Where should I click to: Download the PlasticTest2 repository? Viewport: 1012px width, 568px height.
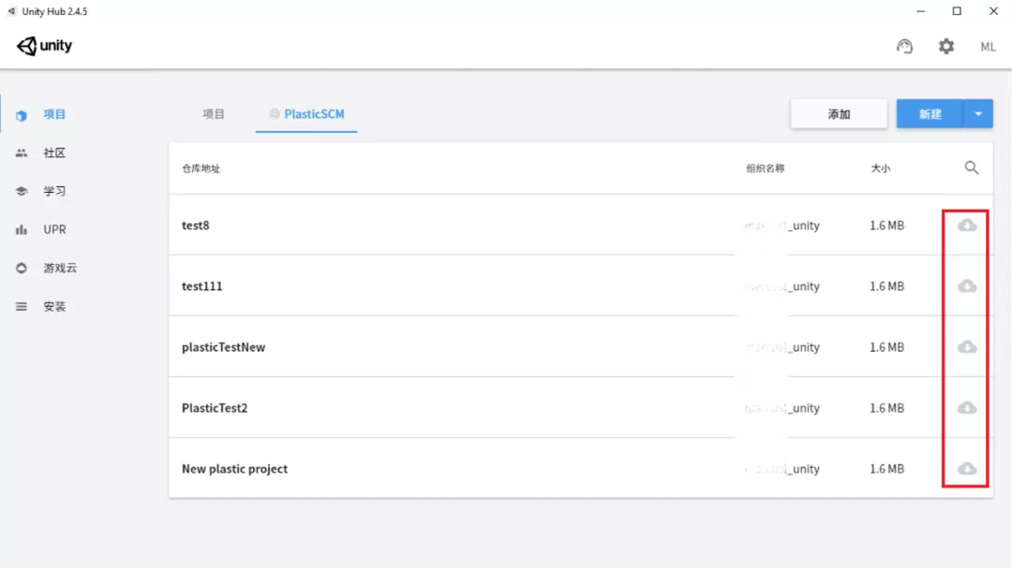(x=967, y=408)
